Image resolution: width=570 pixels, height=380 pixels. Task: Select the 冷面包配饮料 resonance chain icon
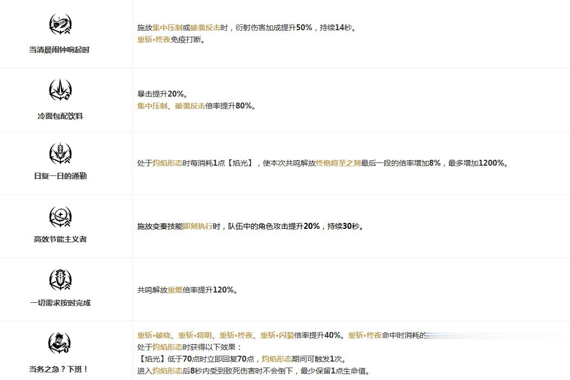tap(60, 90)
